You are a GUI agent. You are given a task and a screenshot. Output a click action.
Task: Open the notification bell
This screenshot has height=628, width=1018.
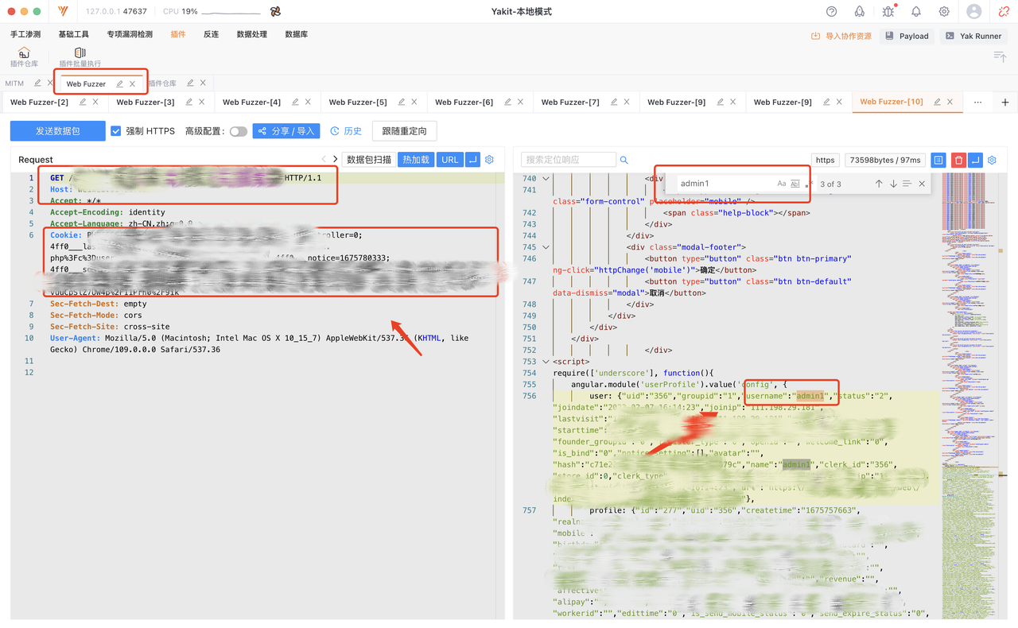[x=916, y=12]
